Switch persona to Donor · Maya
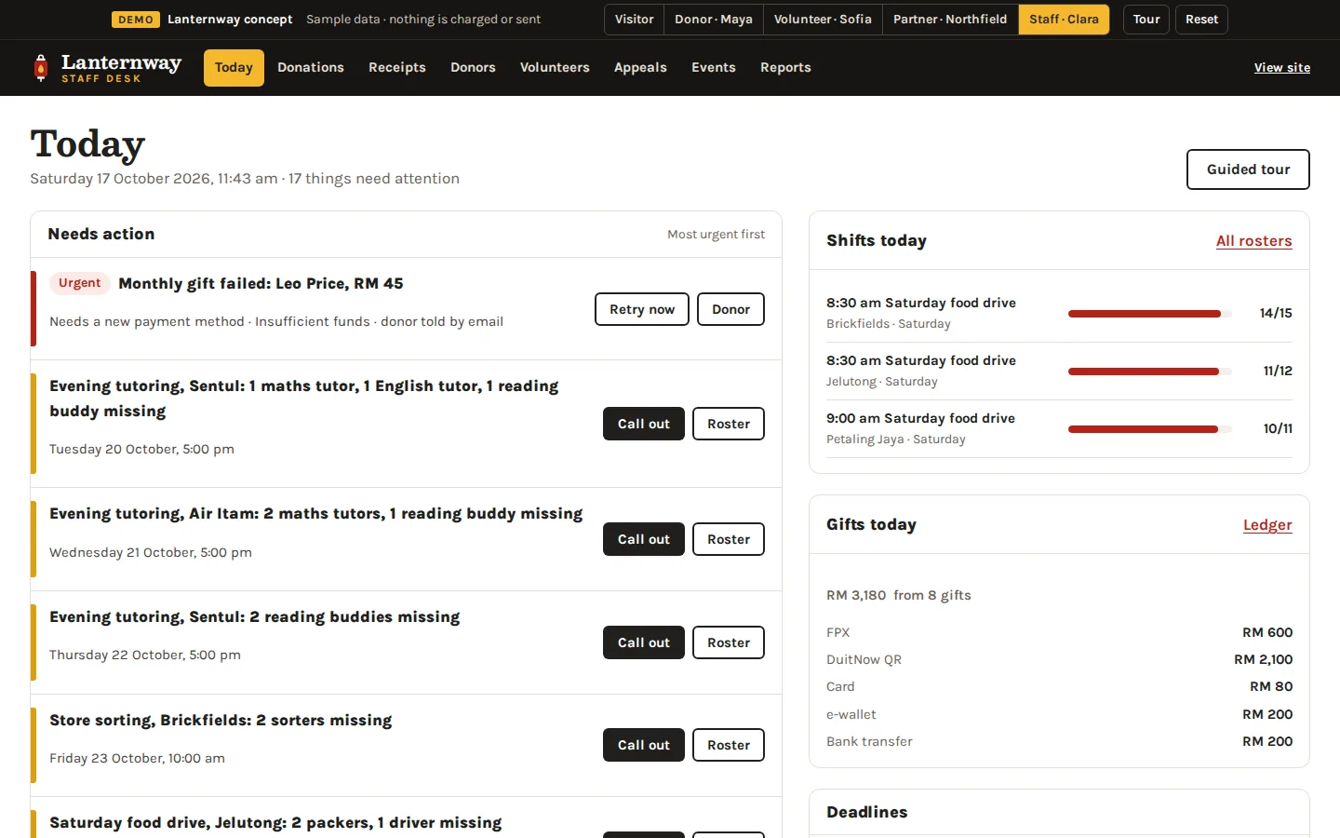Viewport: 1340px width, 838px height. (714, 20)
